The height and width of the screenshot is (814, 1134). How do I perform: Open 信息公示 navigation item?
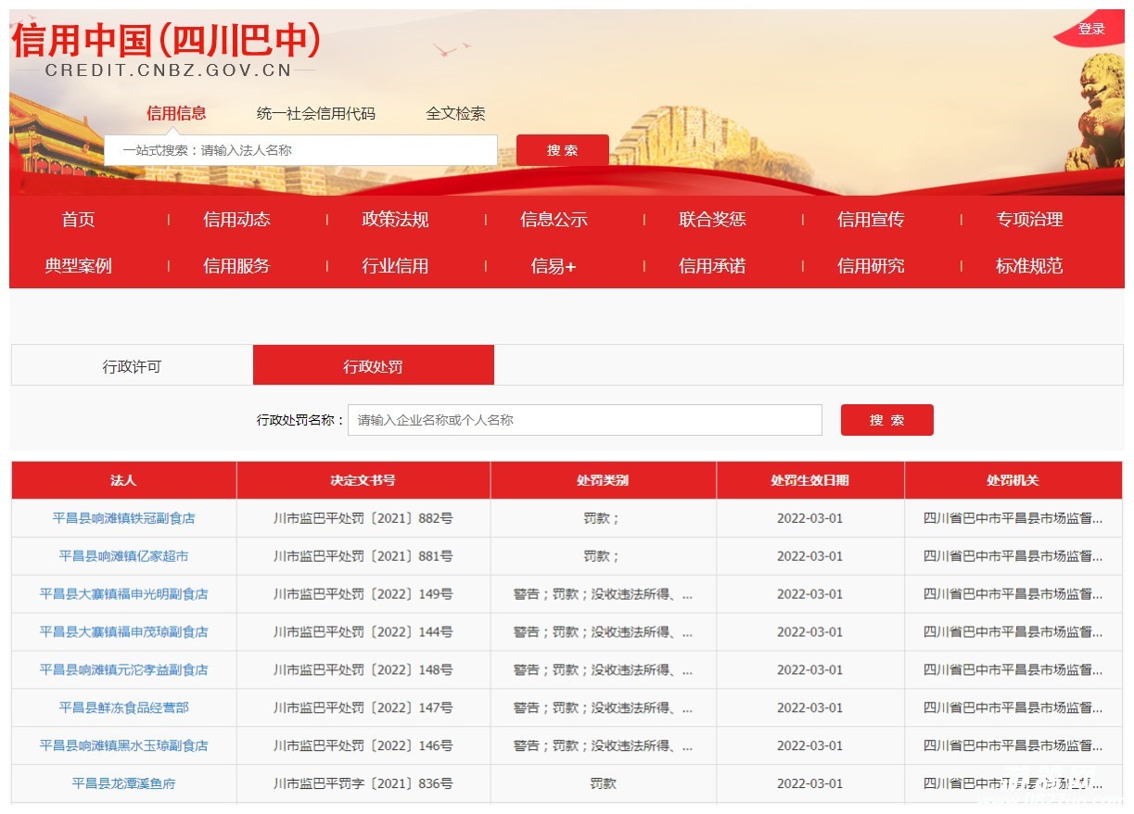click(554, 220)
